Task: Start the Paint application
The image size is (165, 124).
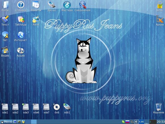Action: pyautogui.click(x=36, y=19)
